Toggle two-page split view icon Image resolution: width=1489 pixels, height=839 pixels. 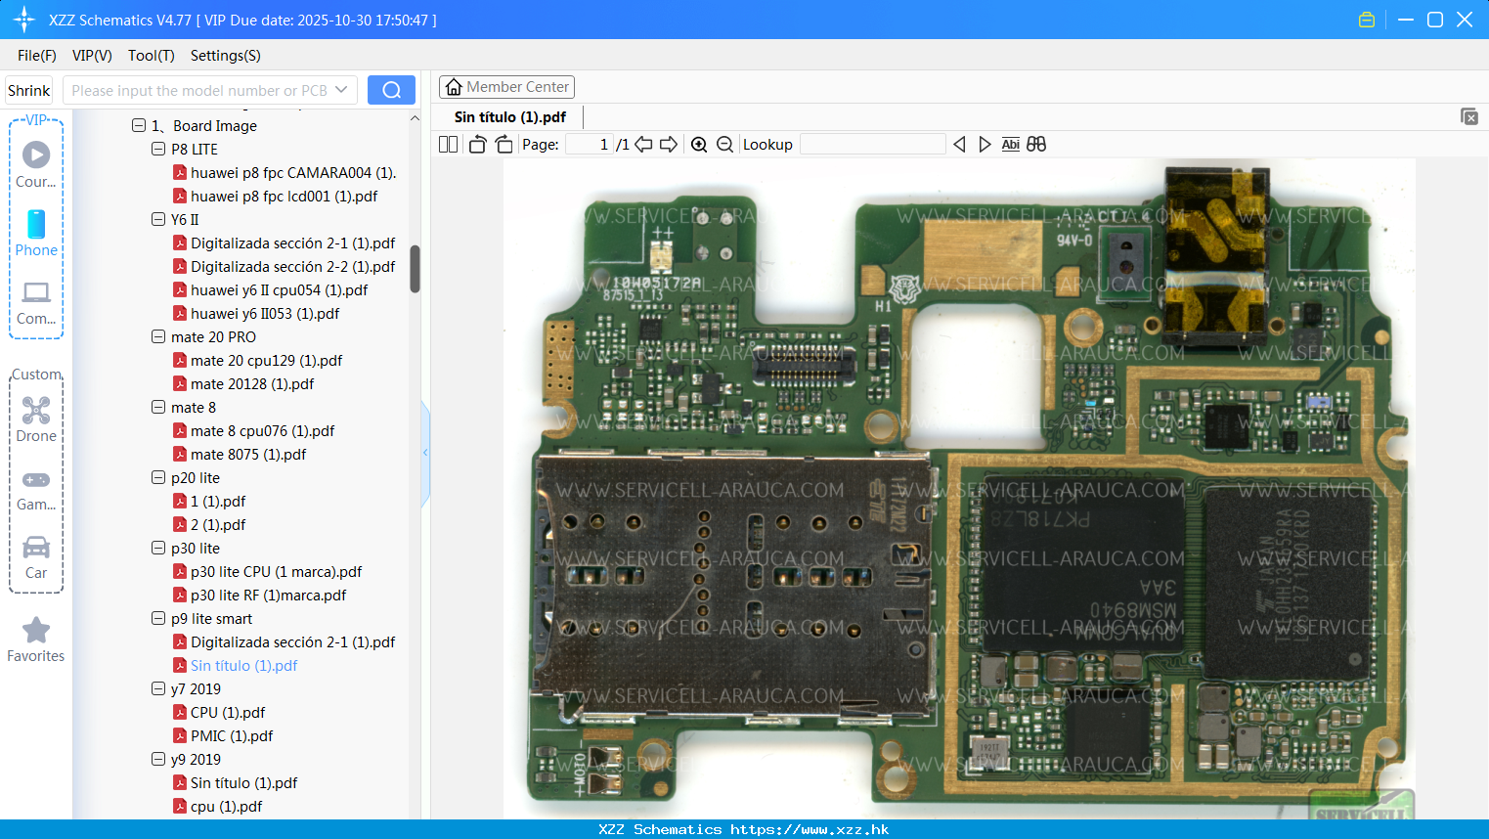point(448,145)
